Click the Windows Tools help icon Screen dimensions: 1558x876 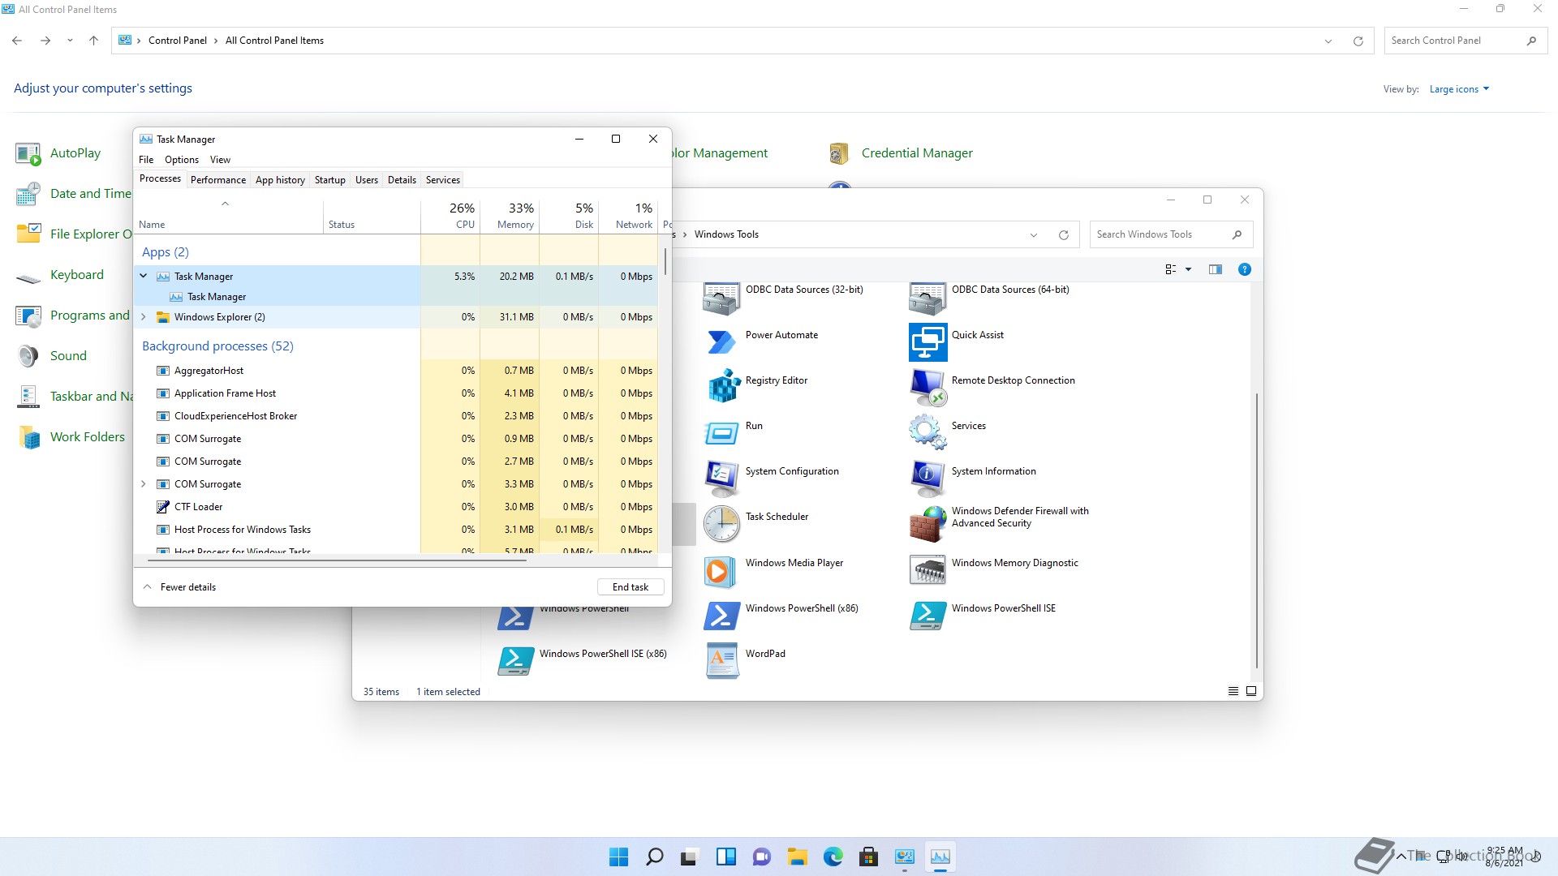coord(1244,269)
